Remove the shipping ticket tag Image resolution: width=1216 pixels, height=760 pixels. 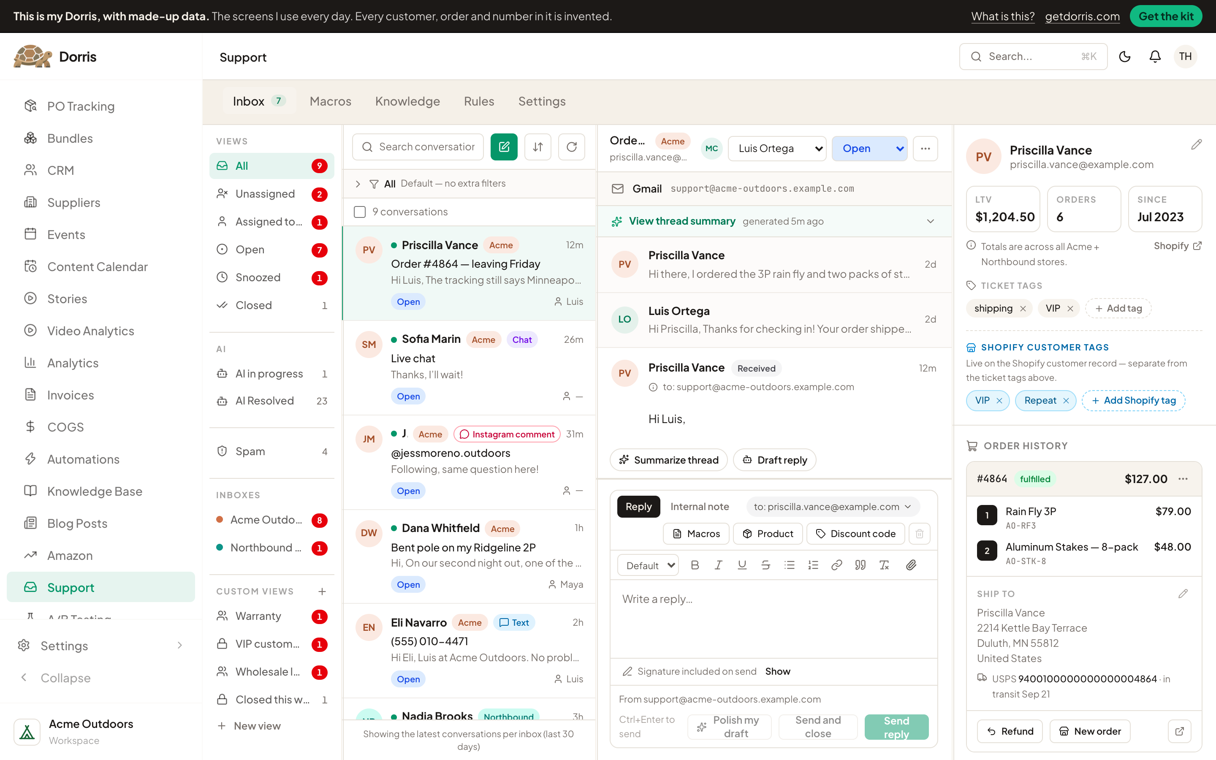point(1023,308)
